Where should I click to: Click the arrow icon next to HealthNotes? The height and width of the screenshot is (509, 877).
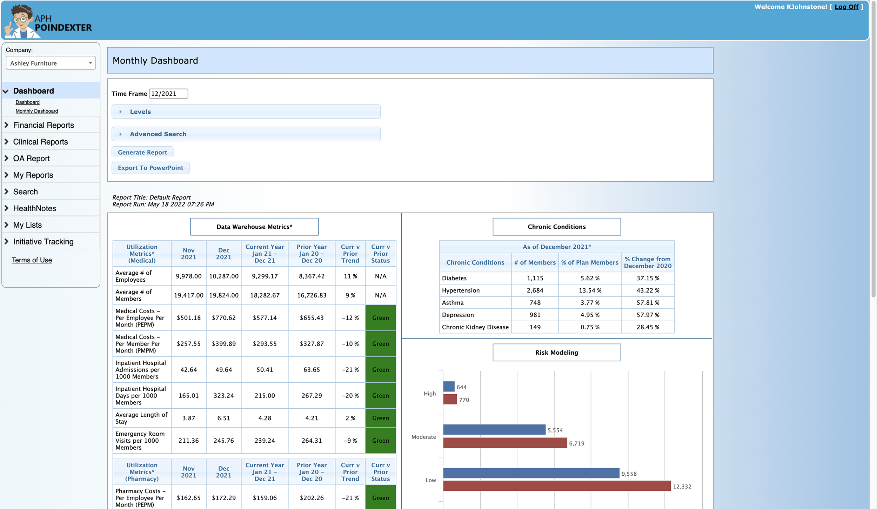coord(6,208)
